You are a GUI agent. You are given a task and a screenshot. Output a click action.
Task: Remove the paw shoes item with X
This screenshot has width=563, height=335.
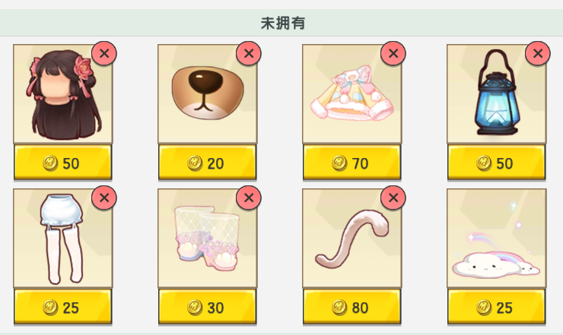pyautogui.click(x=249, y=198)
